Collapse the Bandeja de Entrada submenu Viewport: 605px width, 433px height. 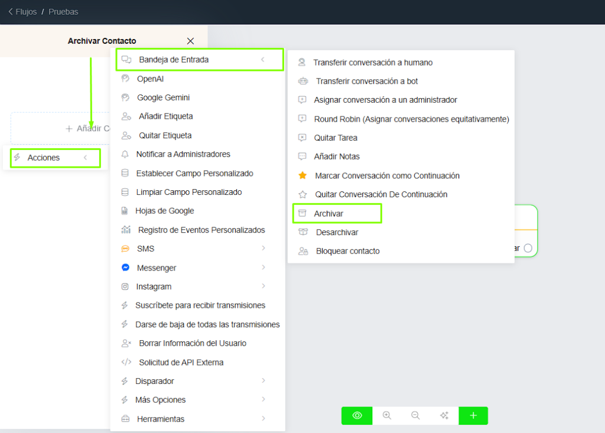[262, 60]
